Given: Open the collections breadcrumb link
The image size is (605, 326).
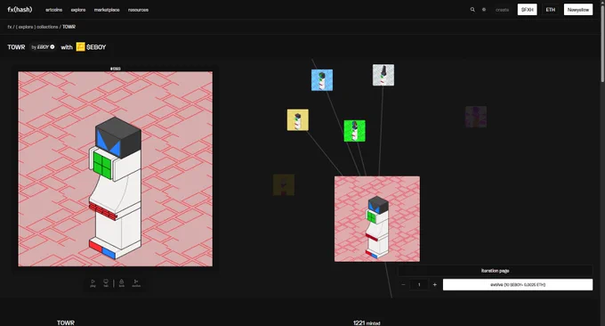Looking at the screenshot, I should pos(47,27).
